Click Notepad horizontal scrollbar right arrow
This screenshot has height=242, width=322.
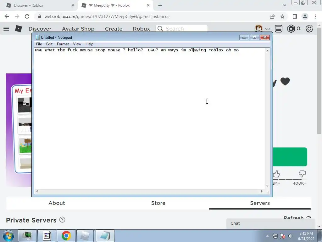(262, 191)
